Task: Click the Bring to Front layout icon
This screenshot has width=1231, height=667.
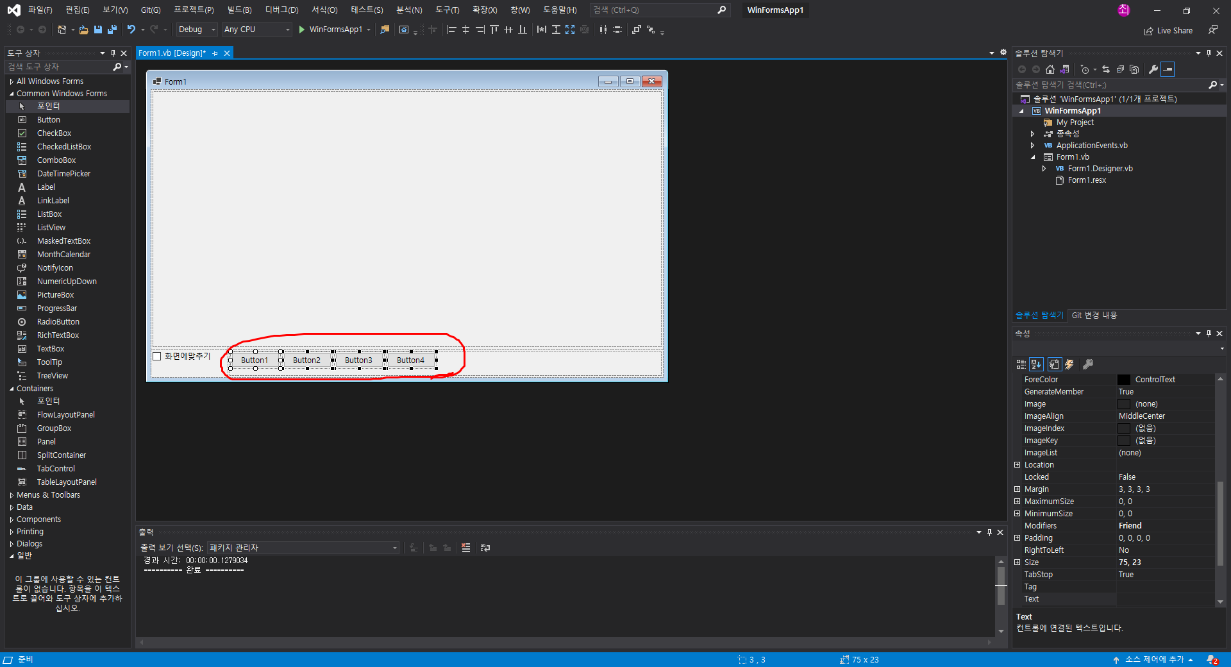Action: pyautogui.click(x=637, y=30)
